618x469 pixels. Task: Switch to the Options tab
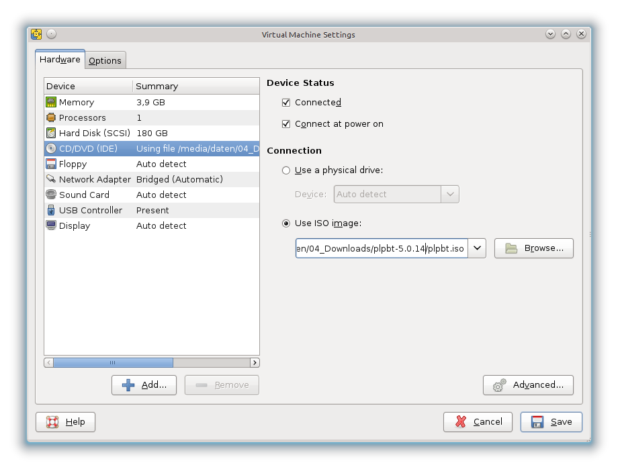point(105,60)
